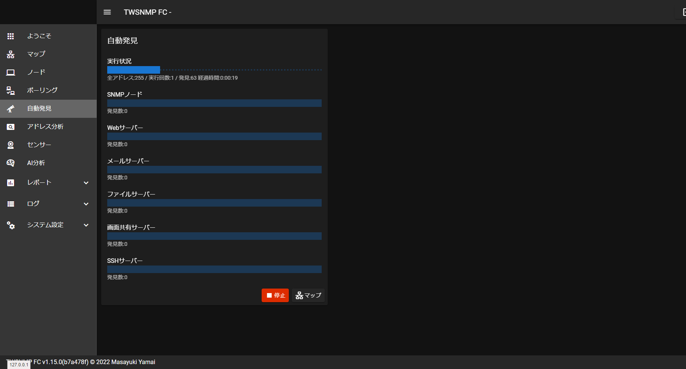Click the TWSNMP FC title text
This screenshot has width=686, height=369.
click(x=147, y=12)
